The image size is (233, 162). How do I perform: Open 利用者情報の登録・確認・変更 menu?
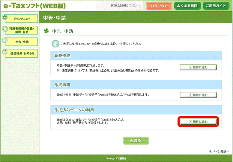coord(21,30)
